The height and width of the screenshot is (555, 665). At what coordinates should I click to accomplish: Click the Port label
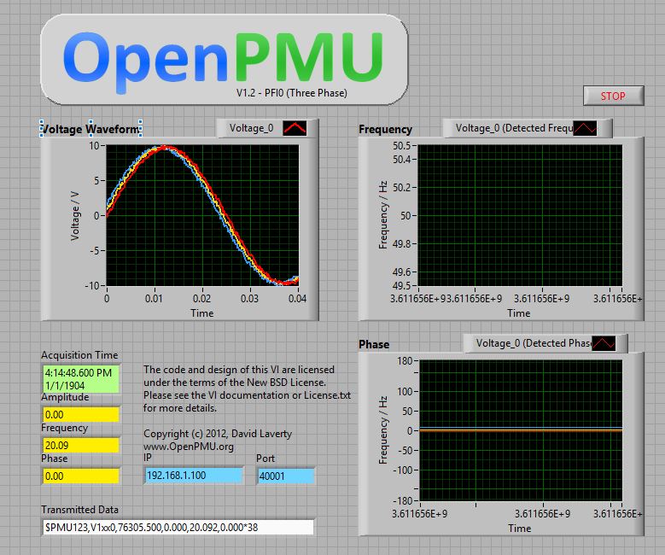coord(265,459)
